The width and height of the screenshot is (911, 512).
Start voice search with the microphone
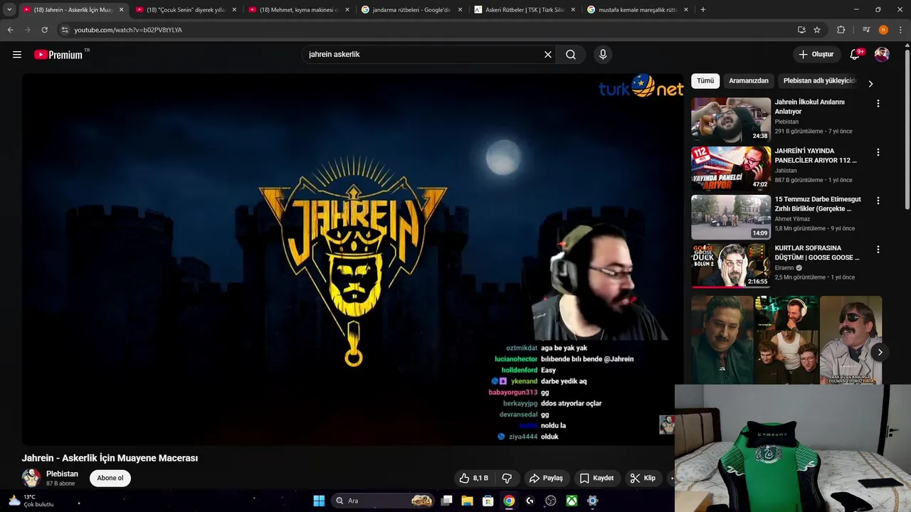(x=603, y=55)
